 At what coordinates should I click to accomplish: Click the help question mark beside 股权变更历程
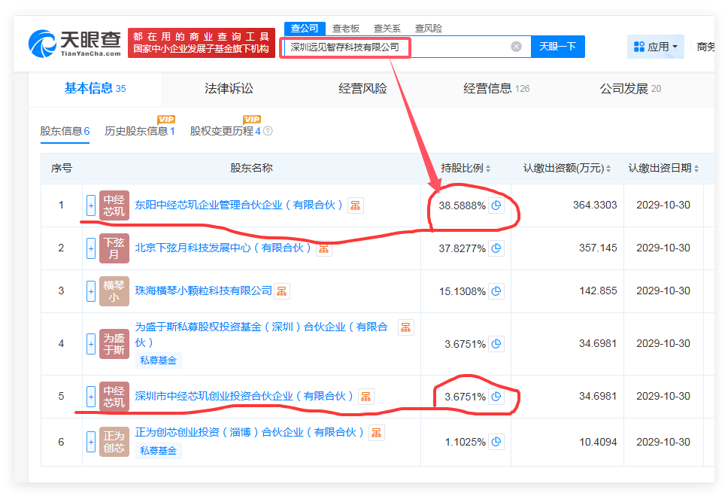[268, 131]
